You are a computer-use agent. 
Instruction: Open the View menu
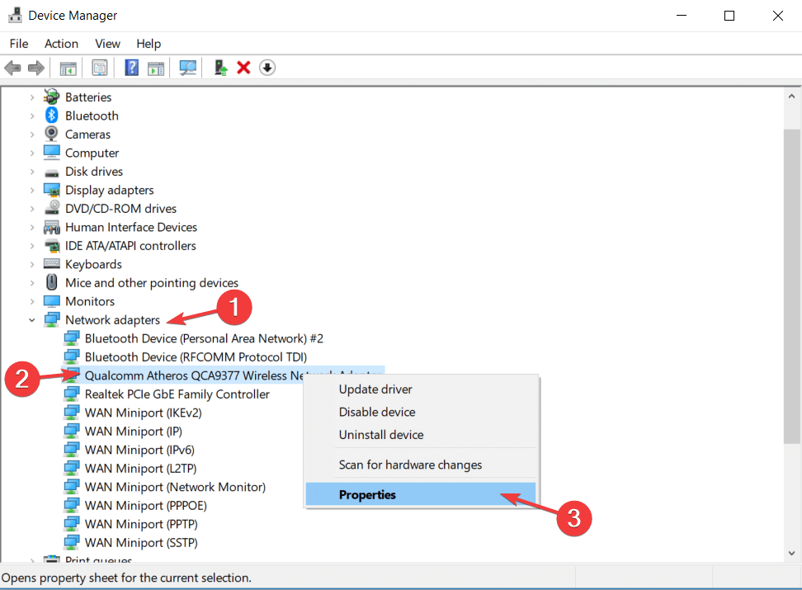click(107, 43)
